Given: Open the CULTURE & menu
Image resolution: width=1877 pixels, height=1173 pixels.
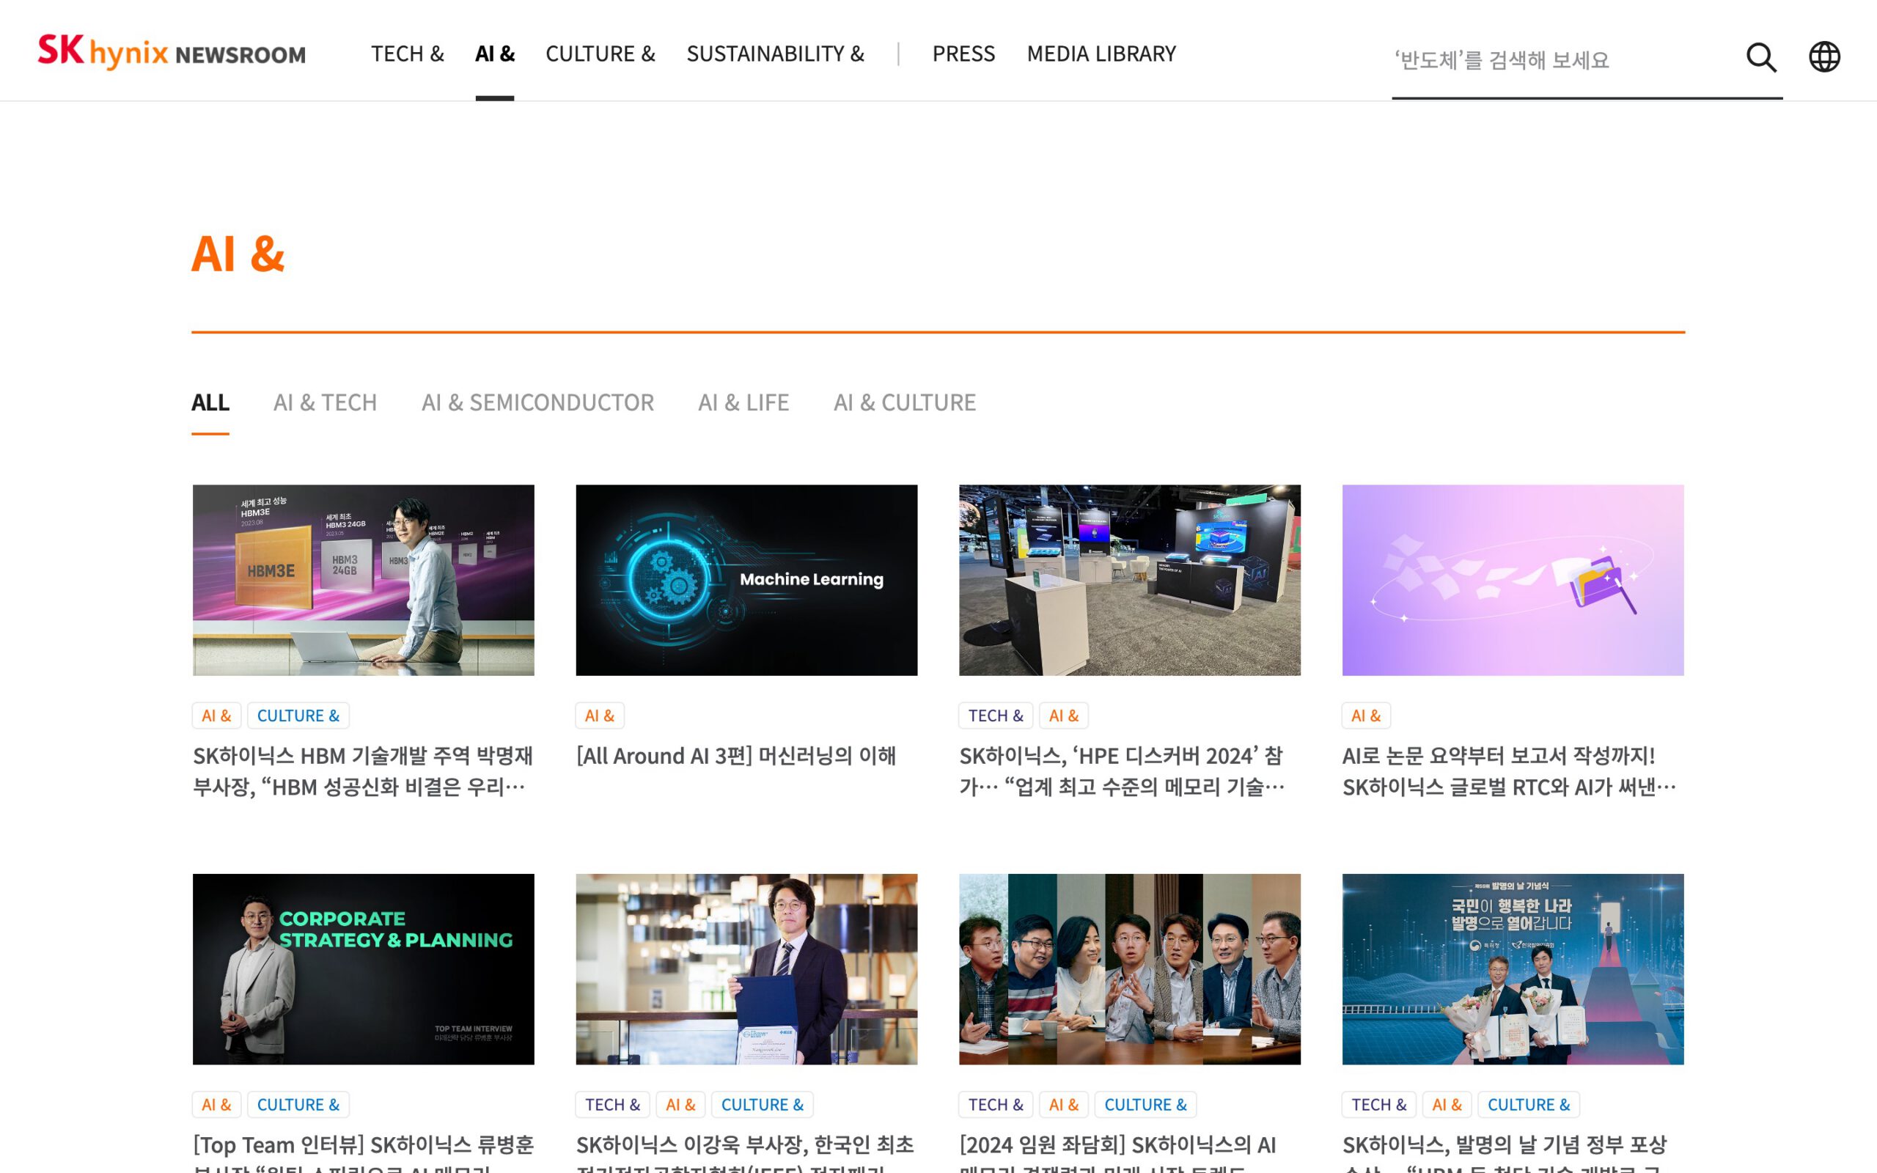Looking at the screenshot, I should pyautogui.click(x=600, y=54).
